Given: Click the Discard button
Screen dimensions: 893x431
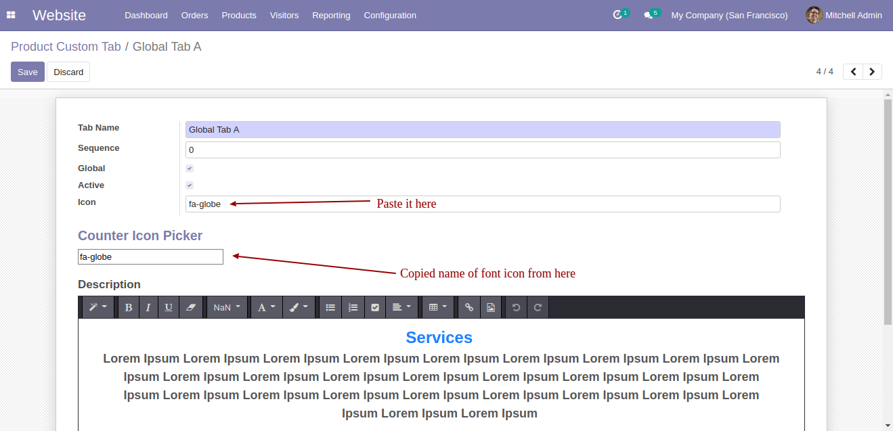Looking at the screenshot, I should click(x=68, y=72).
